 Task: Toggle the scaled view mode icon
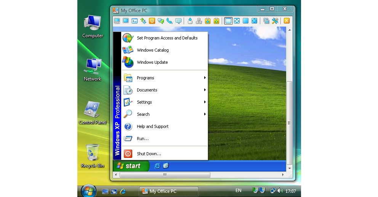point(237,21)
